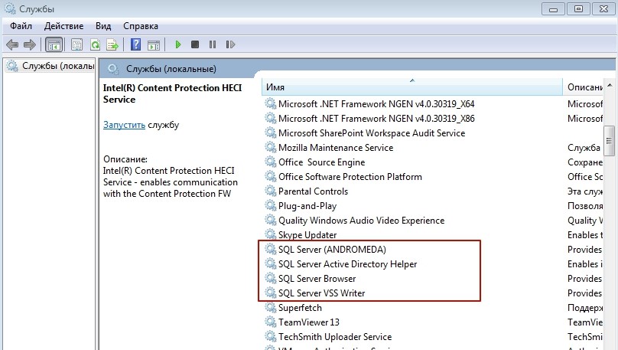This screenshot has width=618, height=350.
Task: Select Microsoft SharePoint Workspace Audit Service
Action: click(371, 133)
